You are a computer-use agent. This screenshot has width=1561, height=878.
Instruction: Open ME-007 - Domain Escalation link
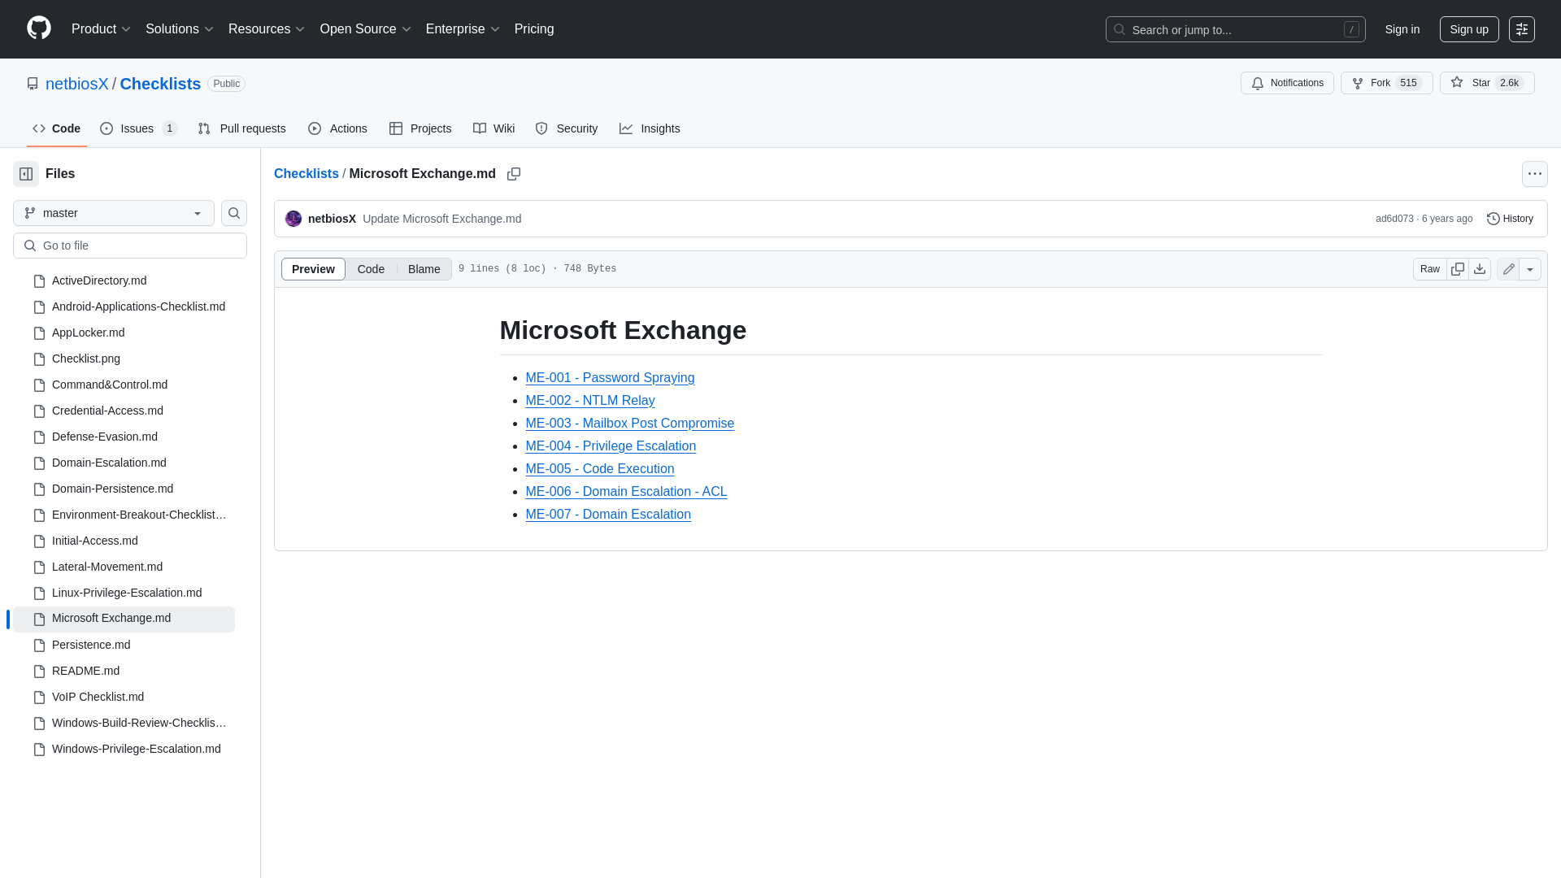[x=608, y=515]
